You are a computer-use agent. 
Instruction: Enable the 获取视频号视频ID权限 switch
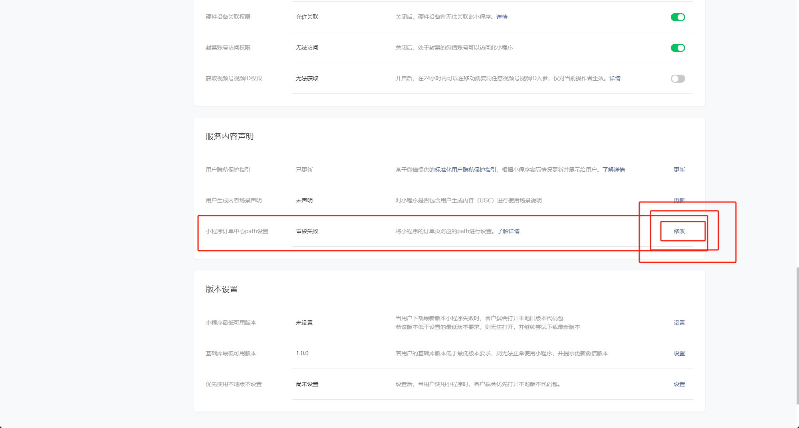[678, 79]
